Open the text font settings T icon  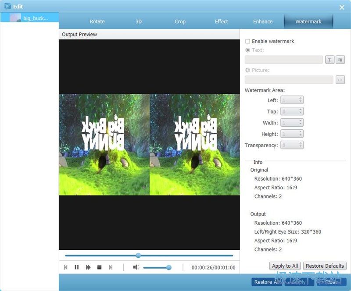coord(330,60)
